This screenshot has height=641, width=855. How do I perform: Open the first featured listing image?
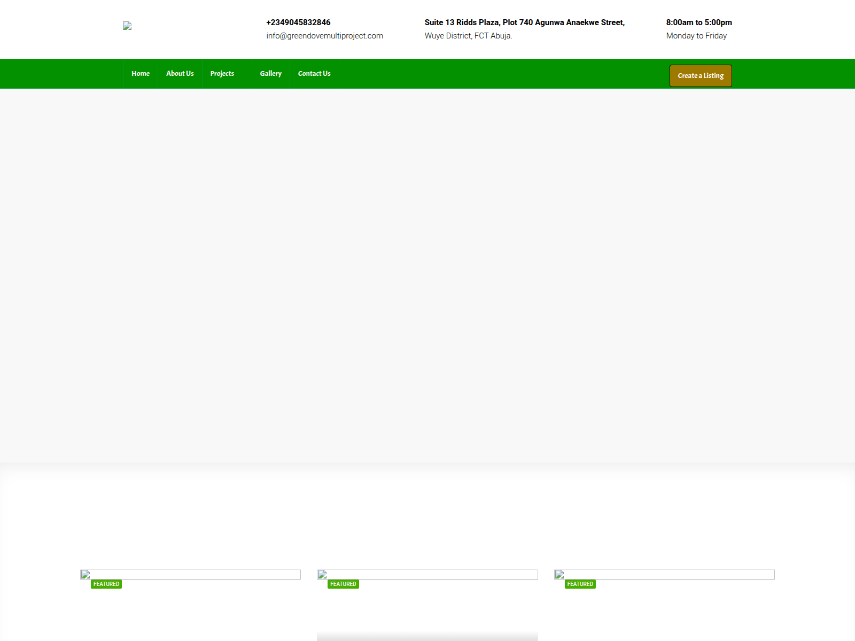190,574
